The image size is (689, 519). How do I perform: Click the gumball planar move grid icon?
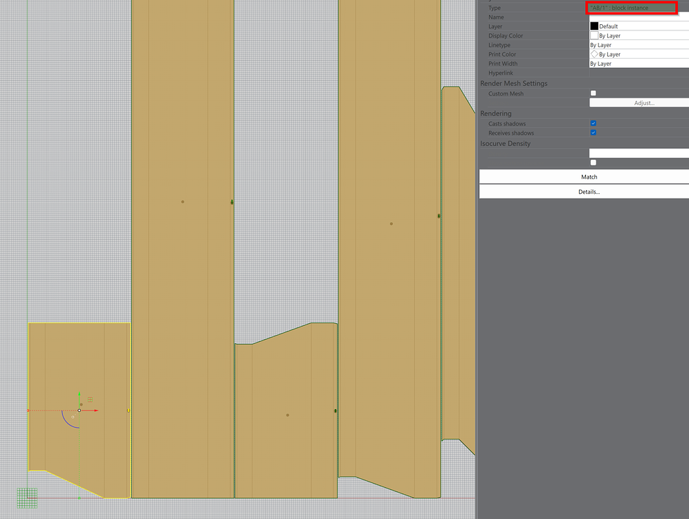click(90, 399)
